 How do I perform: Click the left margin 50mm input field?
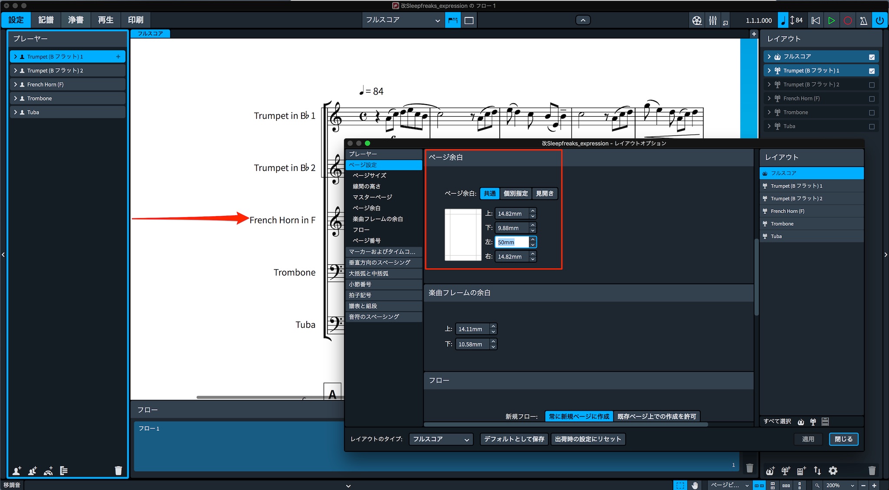[x=512, y=242]
